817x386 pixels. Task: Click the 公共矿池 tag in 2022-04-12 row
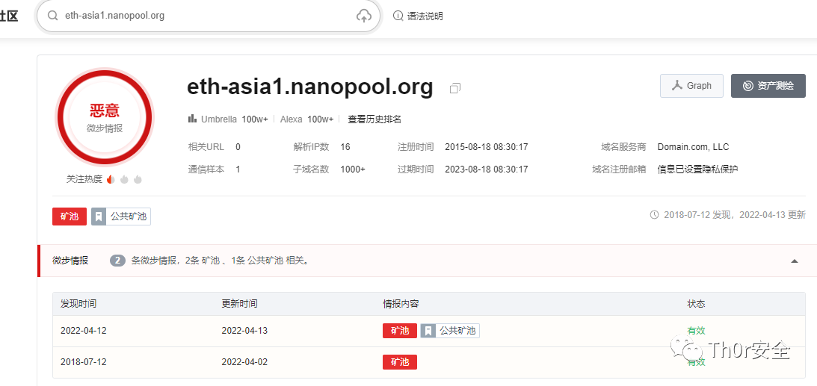pyautogui.click(x=450, y=330)
